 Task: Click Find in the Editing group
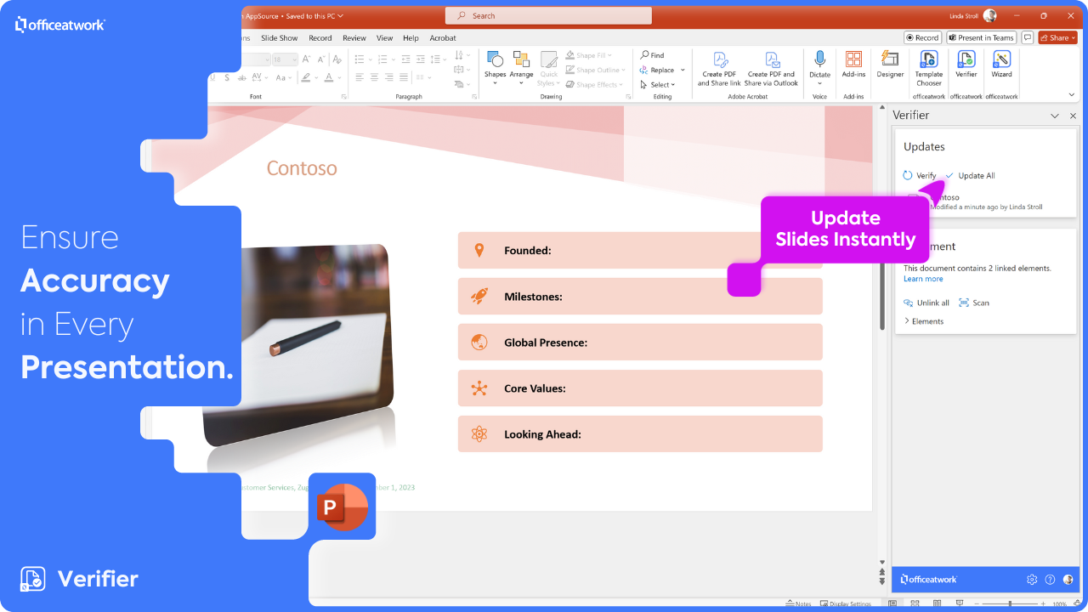coord(652,55)
